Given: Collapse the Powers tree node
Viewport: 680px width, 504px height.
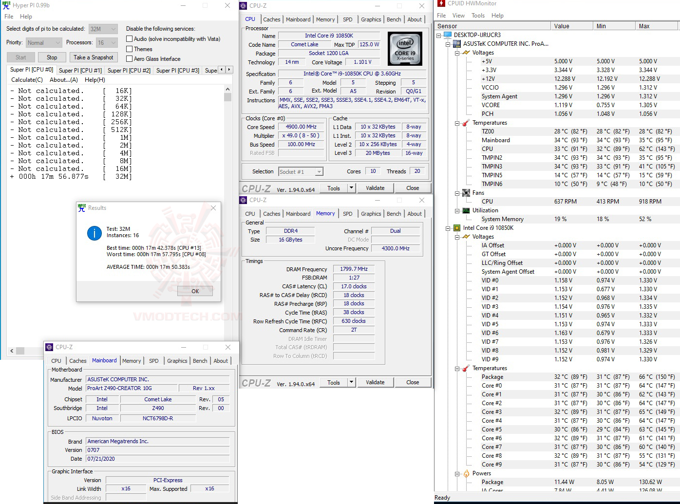Looking at the screenshot, I should [x=457, y=473].
